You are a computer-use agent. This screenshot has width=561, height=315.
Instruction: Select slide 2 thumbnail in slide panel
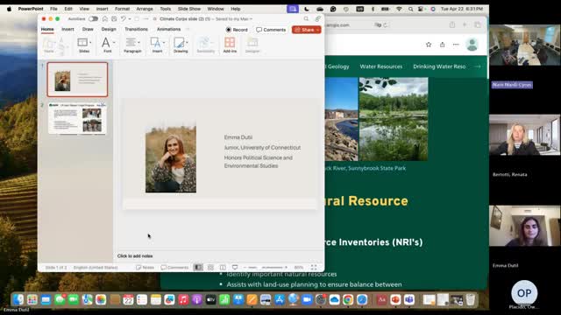(77, 119)
